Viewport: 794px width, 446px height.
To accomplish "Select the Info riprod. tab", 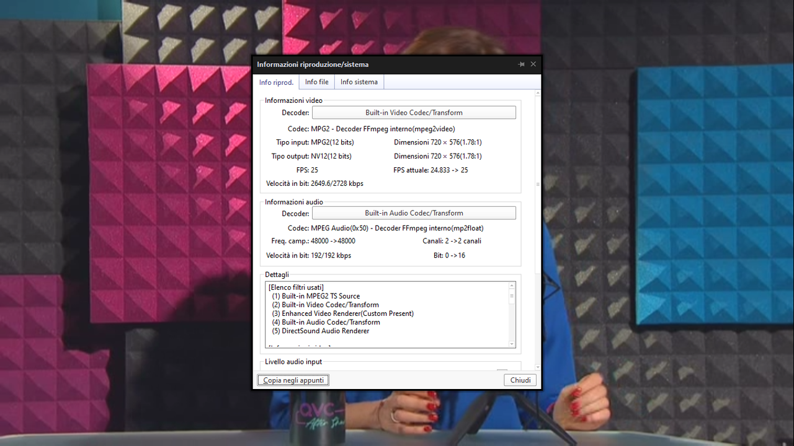I will point(276,81).
